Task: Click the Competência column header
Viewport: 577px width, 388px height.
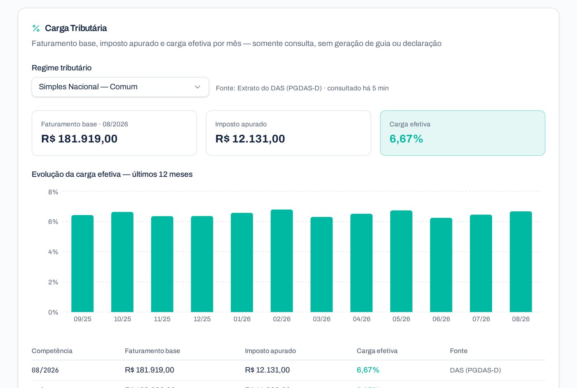Action: click(52, 351)
